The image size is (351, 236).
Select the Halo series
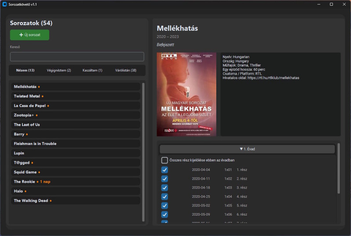pyautogui.click(x=75, y=191)
